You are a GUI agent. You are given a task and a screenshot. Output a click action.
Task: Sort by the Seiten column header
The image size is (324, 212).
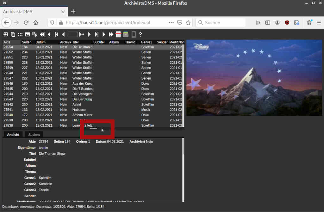point(27,42)
